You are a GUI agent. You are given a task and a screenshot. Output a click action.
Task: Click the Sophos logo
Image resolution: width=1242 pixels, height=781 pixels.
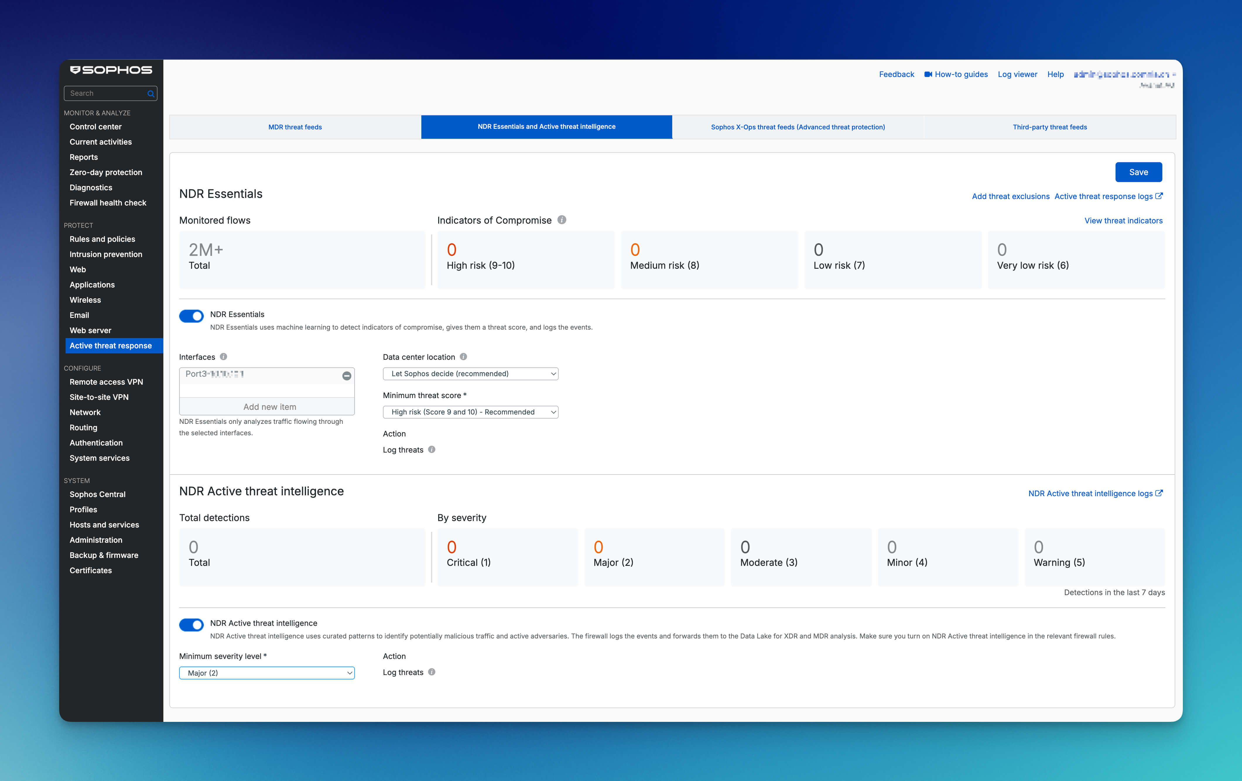(111, 70)
